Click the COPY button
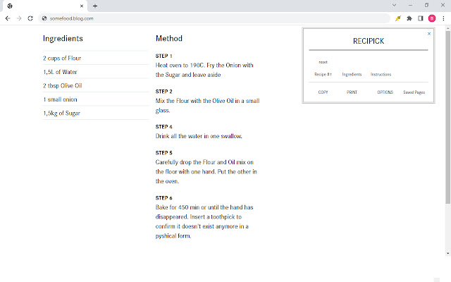 click(x=323, y=92)
